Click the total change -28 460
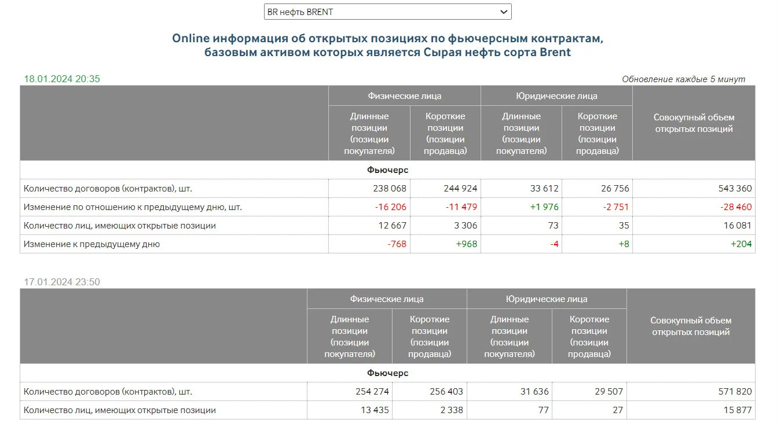Viewport: 777px width, 427px height. coord(736,207)
